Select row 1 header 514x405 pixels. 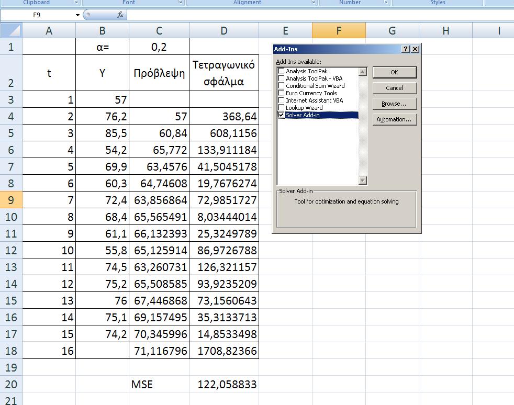[x=11, y=47]
